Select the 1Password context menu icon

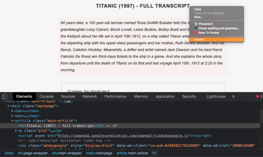click(196, 24)
